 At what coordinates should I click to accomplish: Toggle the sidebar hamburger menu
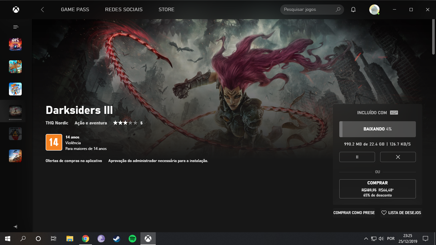point(16,27)
